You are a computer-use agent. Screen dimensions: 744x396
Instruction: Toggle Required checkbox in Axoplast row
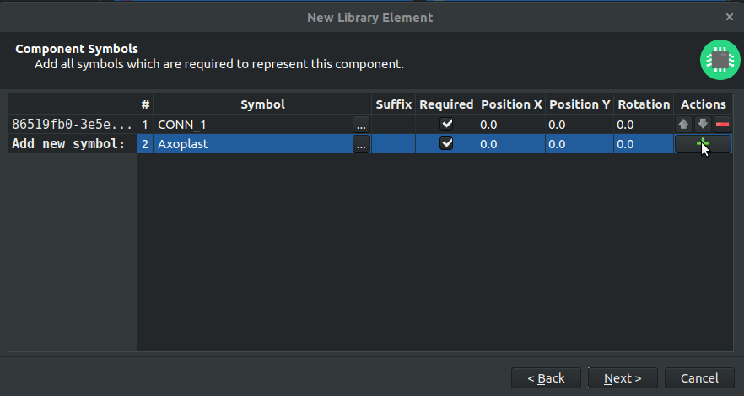coord(446,143)
